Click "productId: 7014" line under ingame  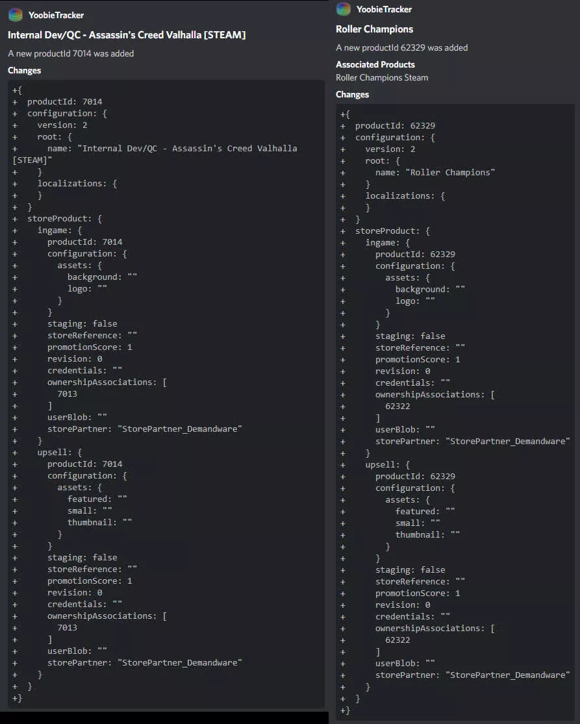click(84, 242)
